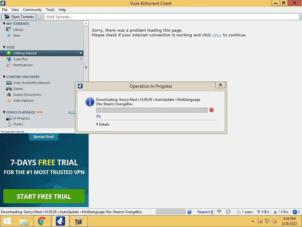The height and width of the screenshot is (227, 302).
Task: Launch Chrome from taskbar
Action: coord(42,221)
